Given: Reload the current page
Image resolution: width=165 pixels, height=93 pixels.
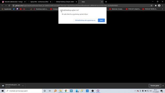Looking at the screenshot, I should coord(9,6).
